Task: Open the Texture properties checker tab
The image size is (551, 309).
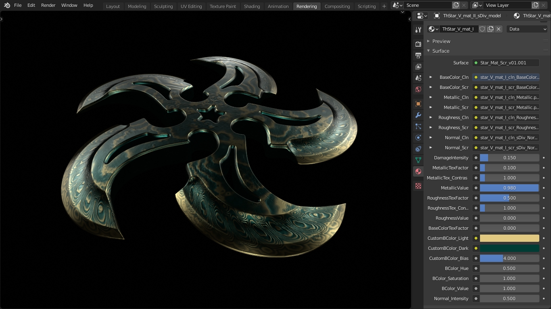Action: point(418,186)
